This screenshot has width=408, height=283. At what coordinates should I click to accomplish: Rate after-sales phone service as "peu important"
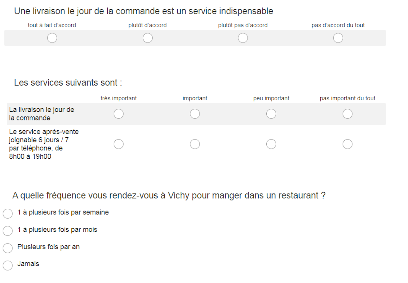point(271,144)
